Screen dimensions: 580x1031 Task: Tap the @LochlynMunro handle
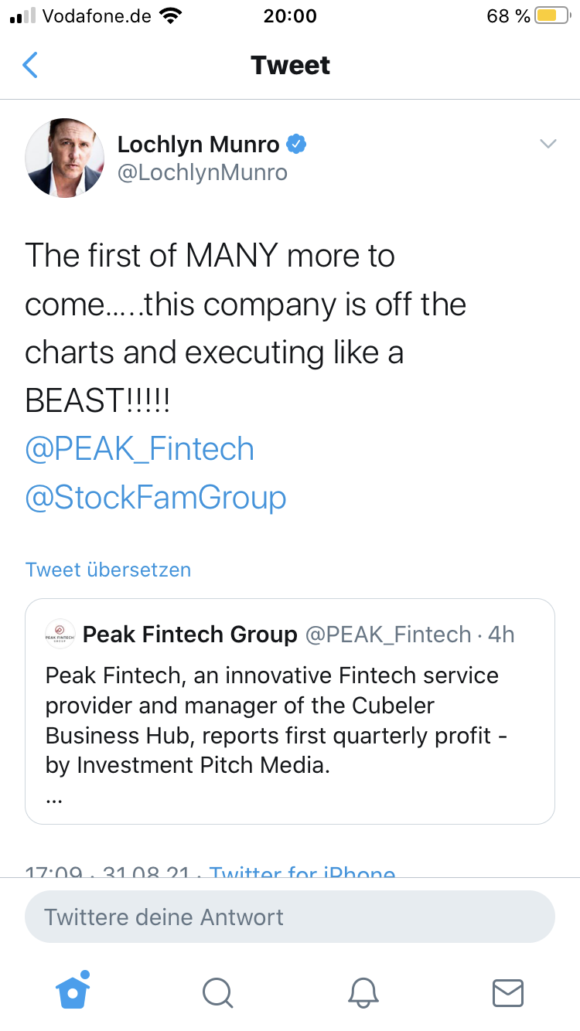coord(203,172)
